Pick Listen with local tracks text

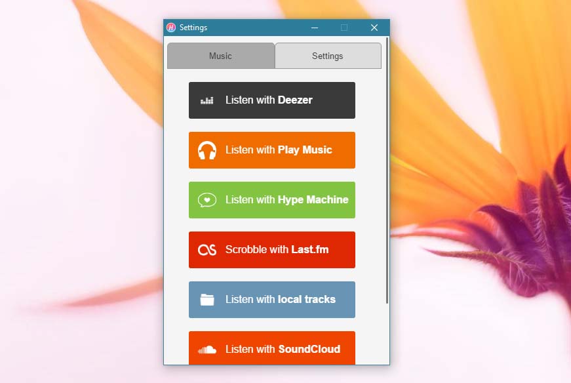tap(280, 300)
